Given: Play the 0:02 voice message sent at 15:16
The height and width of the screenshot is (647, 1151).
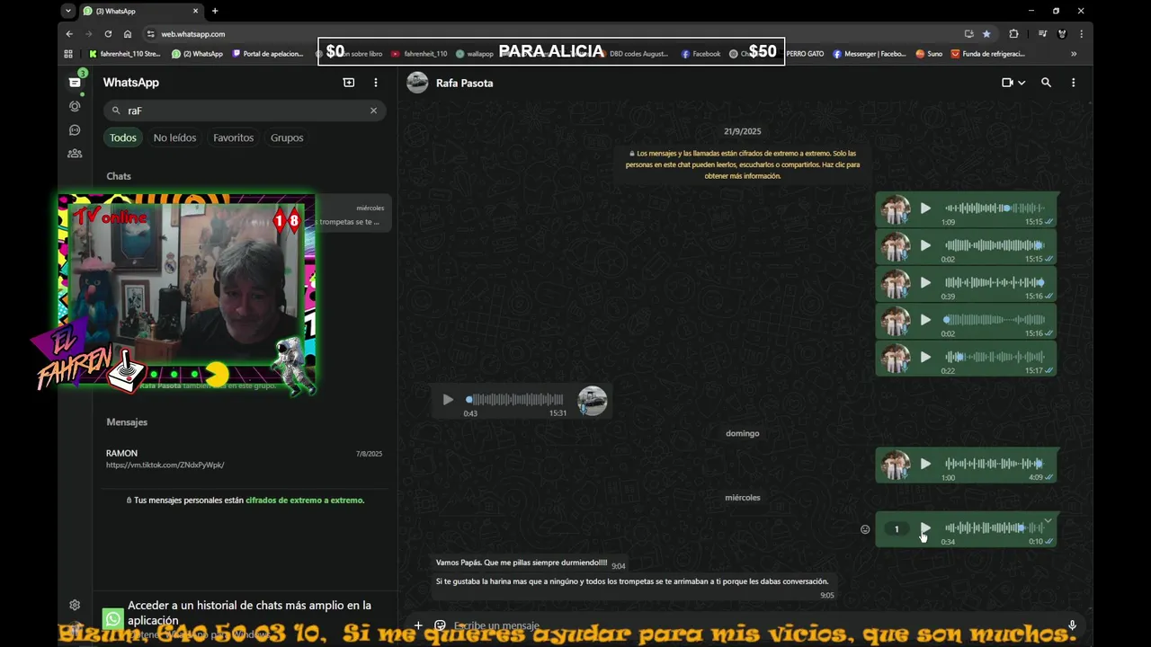Looking at the screenshot, I should (x=925, y=320).
